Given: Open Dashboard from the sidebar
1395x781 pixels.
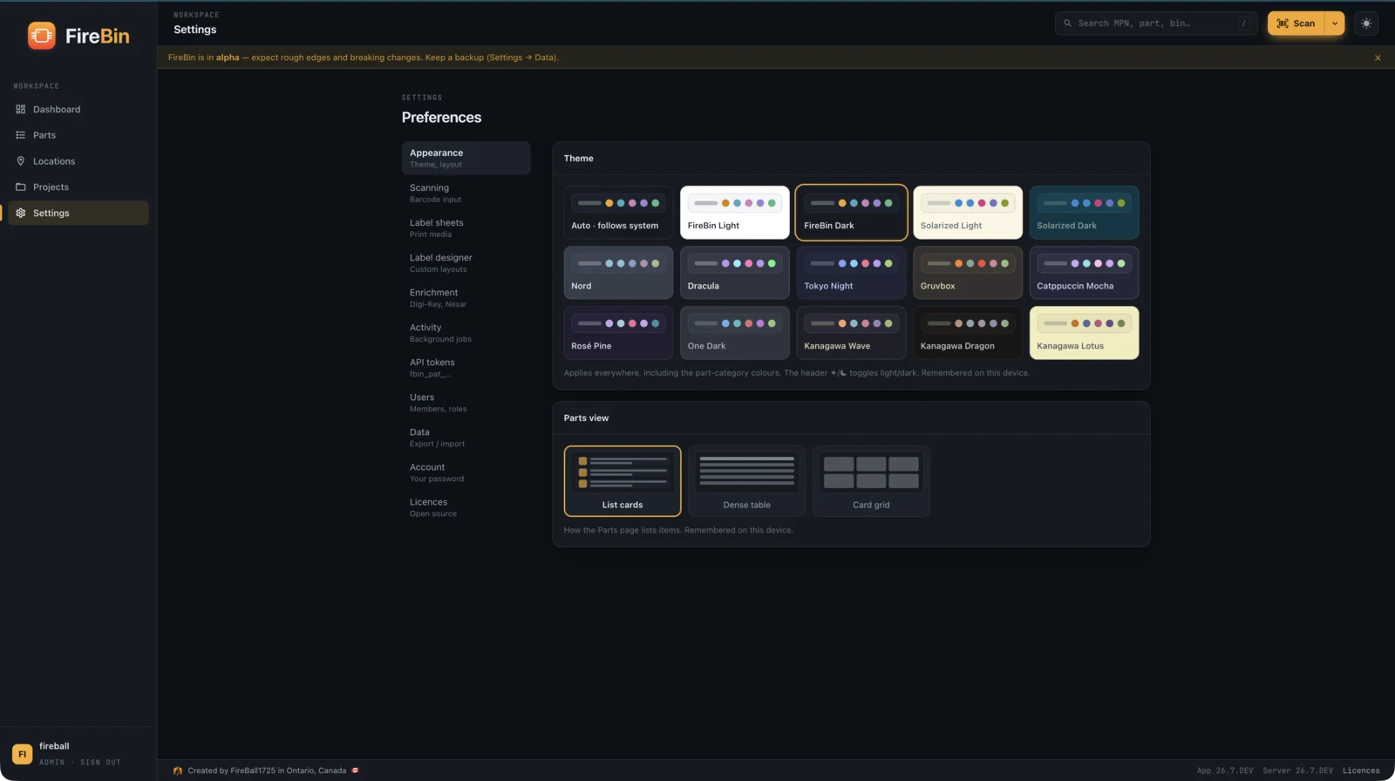Looking at the screenshot, I should point(78,109).
